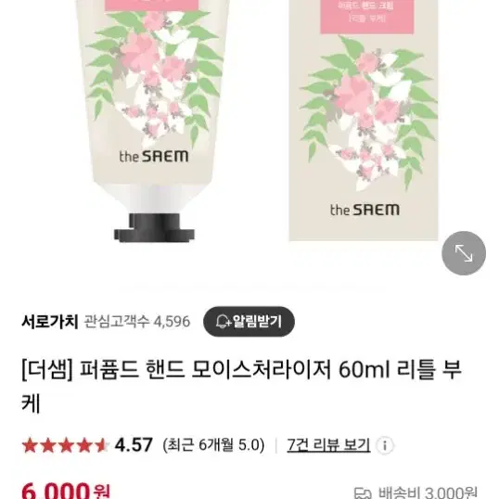Click the delivery truck icon by 배송비
The height and width of the screenshot is (499, 499).
pyautogui.click(x=363, y=493)
